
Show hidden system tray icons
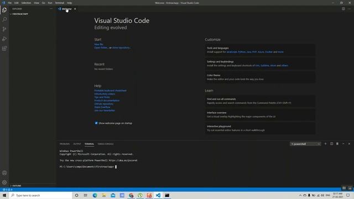tap(300, 195)
